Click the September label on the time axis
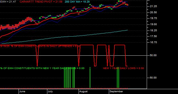Screen dimensions: 178x94 [x=116, y=91]
